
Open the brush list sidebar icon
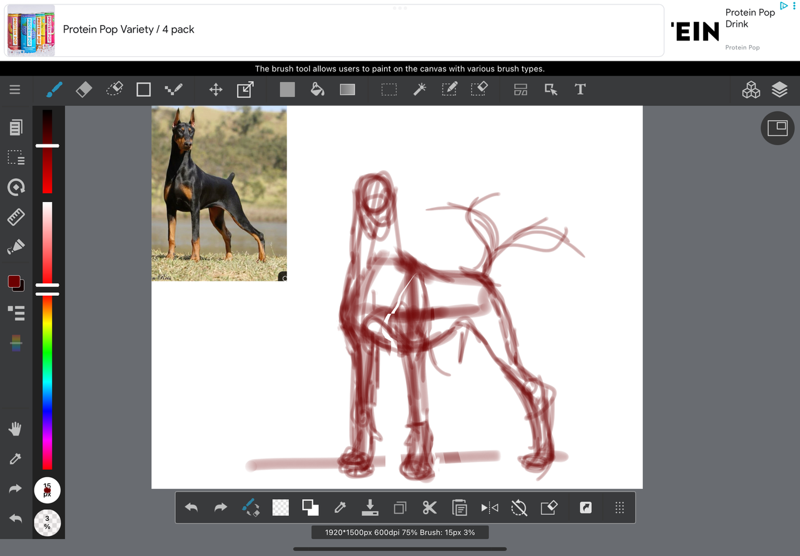[16, 313]
